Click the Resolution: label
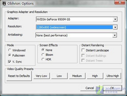This screenshot has width=127, height=96. point(15,26)
